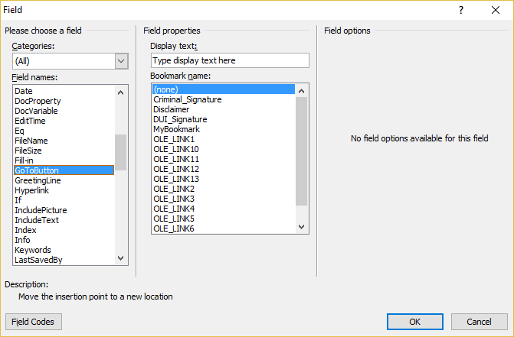This screenshot has width=514, height=337.
Task: Choose the IncludePicture field name
Action: pyautogui.click(x=41, y=210)
